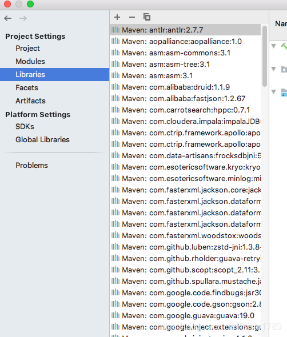This screenshot has height=337, width=287.
Task: Select Libraries in Project Settings
Action: 55,75
